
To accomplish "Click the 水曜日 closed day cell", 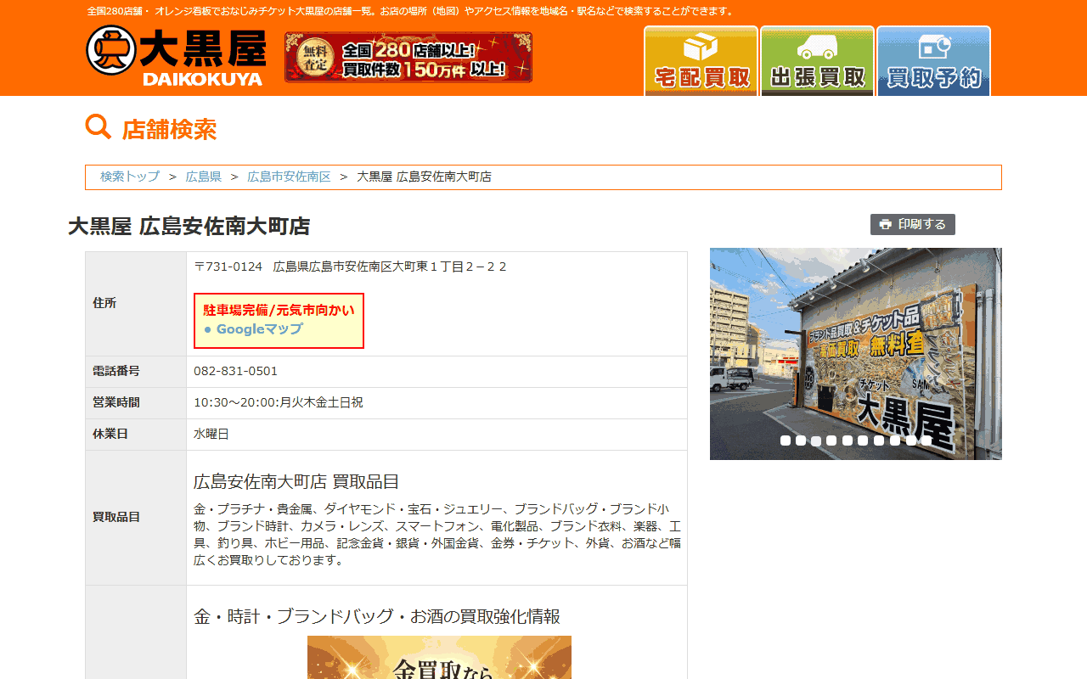I will [436, 435].
